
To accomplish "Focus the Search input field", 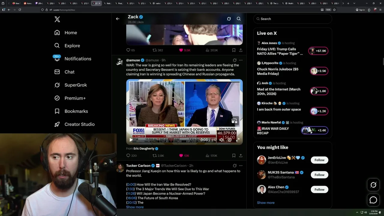I will pos(292,19).
